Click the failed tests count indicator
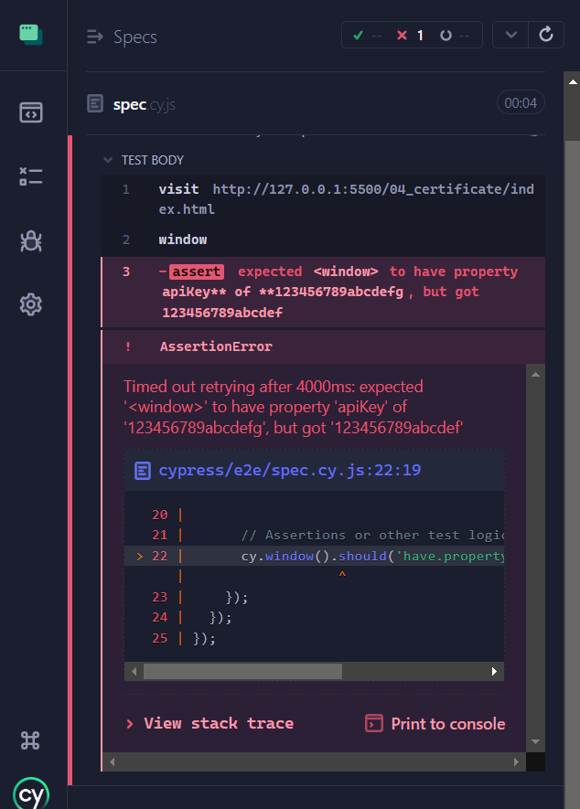Image resolution: width=580 pixels, height=809 pixels. pos(410,36)
